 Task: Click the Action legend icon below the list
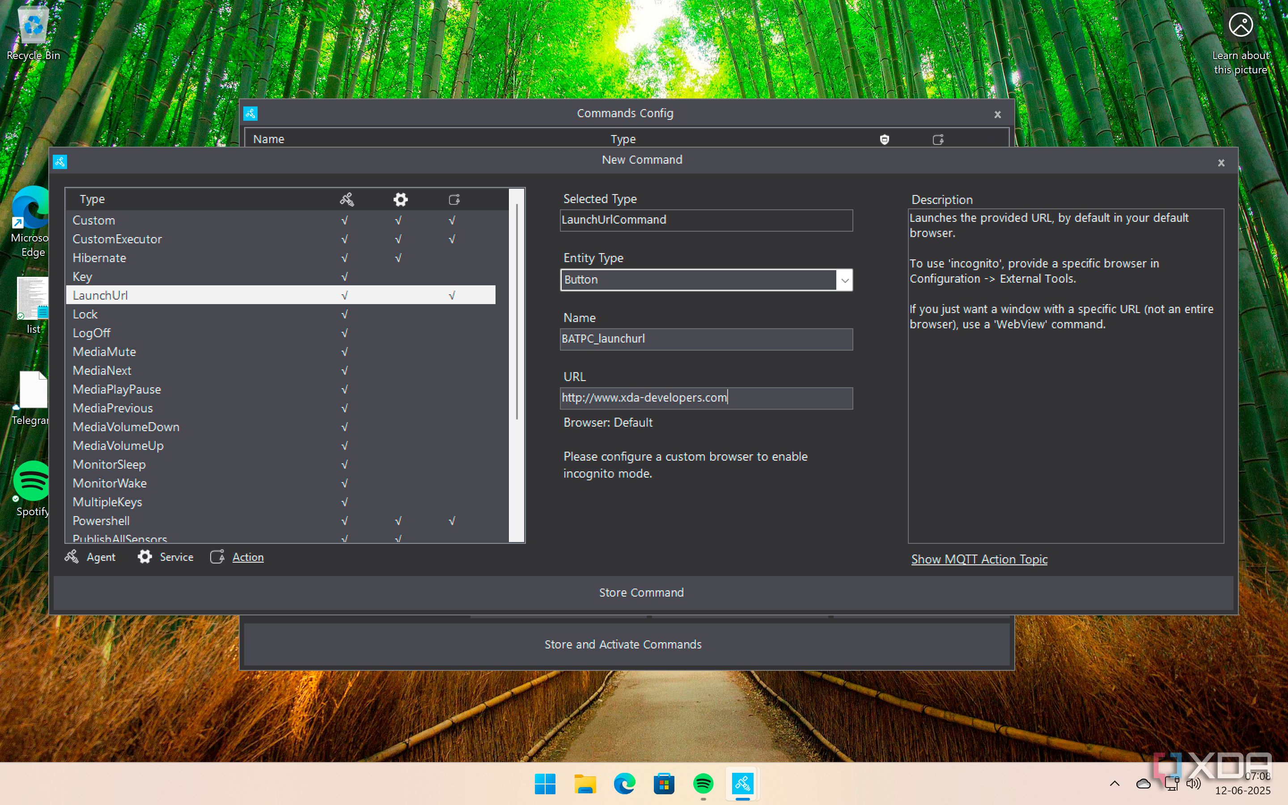click(x=217, y=557)
